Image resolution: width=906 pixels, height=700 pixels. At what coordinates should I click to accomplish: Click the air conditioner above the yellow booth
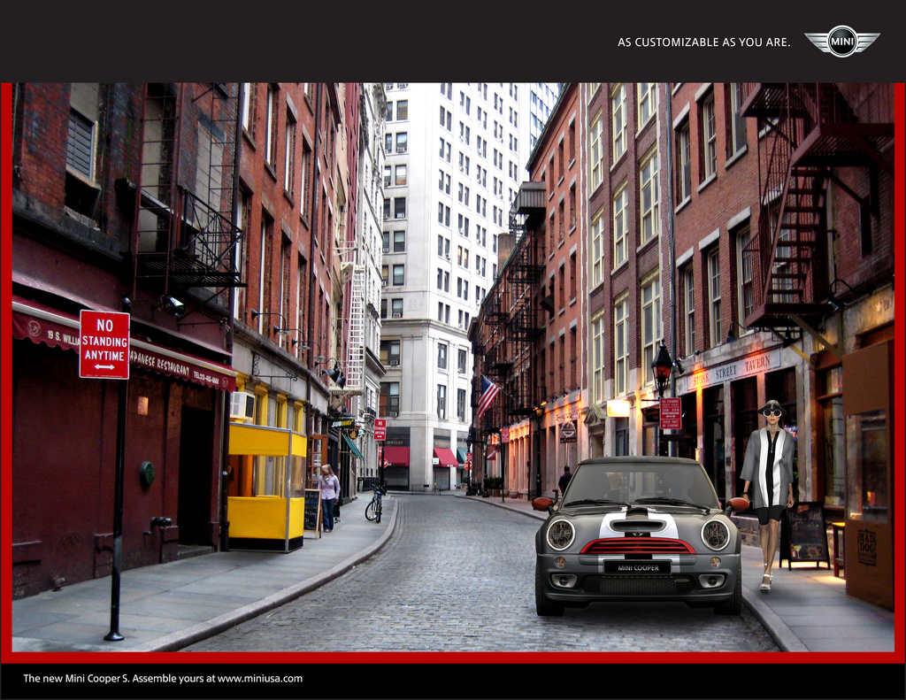point(242,405)
